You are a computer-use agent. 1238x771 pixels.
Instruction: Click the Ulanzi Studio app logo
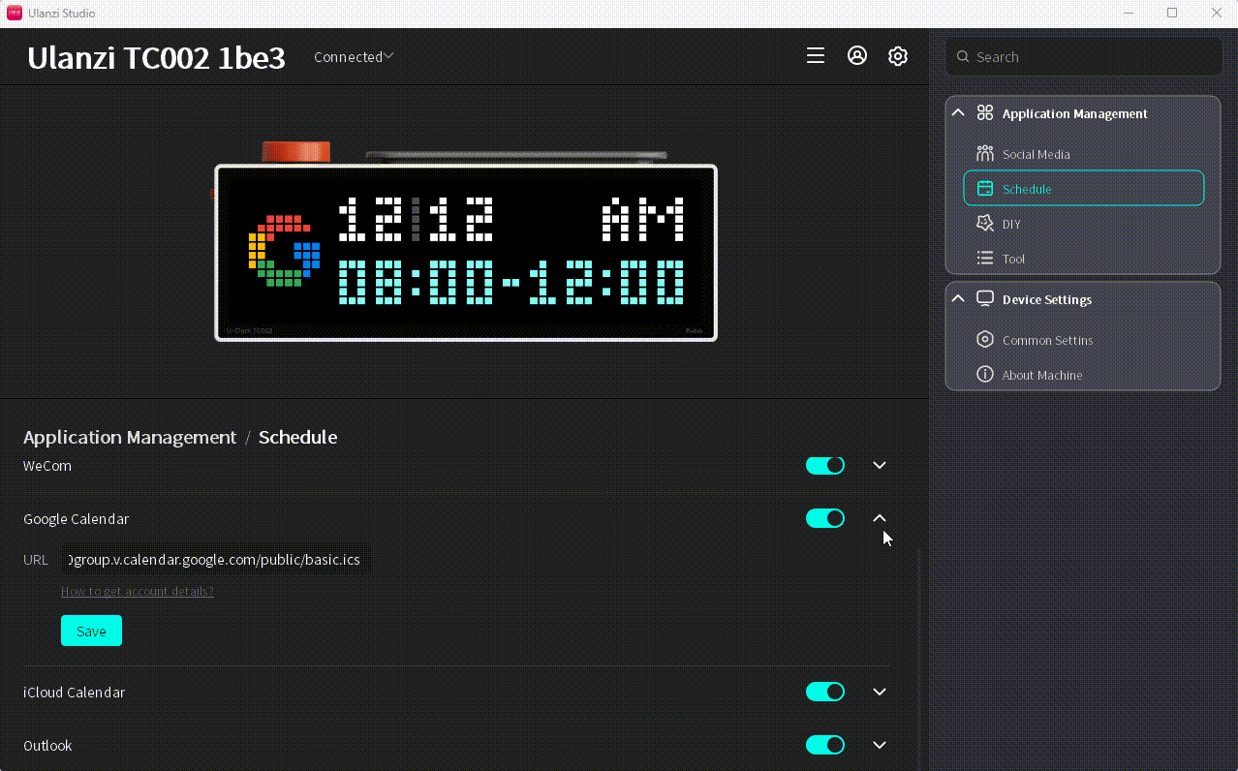click(15, 13)
